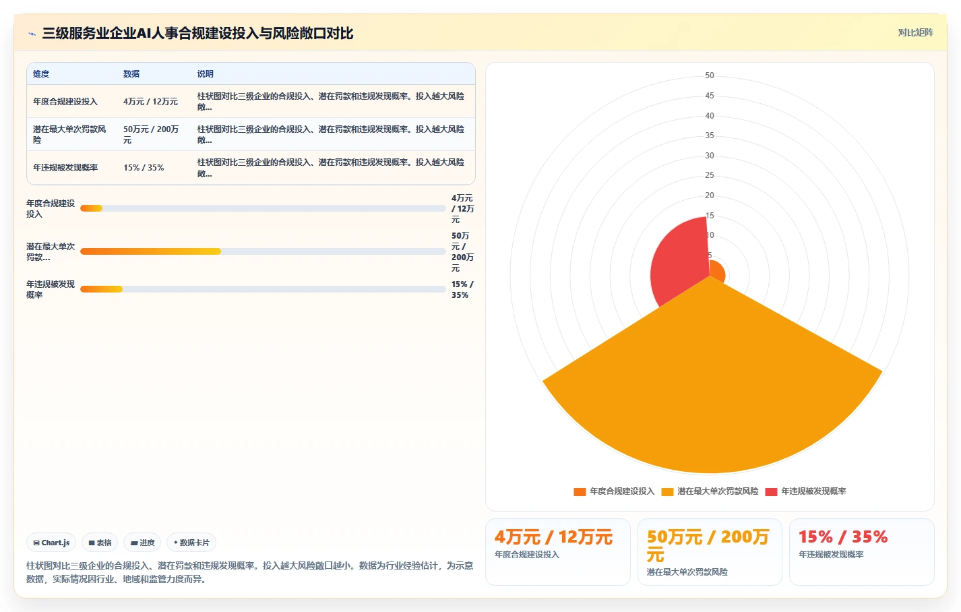Click orange legend swatch for 年度合规建设投入
The width and height of the screenshot is (961, 612).
[x=580, y=491]
